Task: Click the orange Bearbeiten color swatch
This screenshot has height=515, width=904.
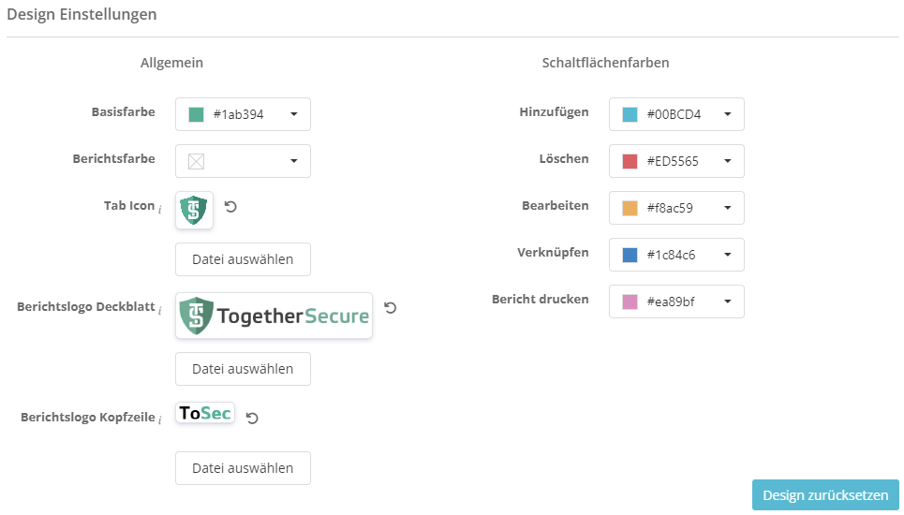Action: (x=630, y=208)
